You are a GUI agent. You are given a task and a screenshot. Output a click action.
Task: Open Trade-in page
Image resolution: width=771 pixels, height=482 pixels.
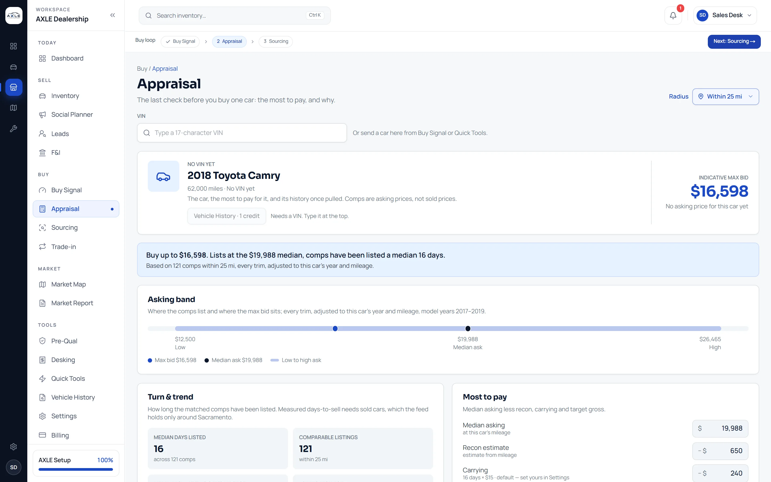[76, 247]
